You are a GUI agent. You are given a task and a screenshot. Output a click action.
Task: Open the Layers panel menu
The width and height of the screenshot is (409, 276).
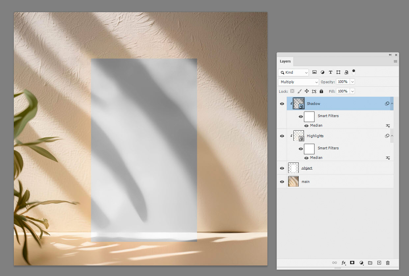(x=395, y=62)
